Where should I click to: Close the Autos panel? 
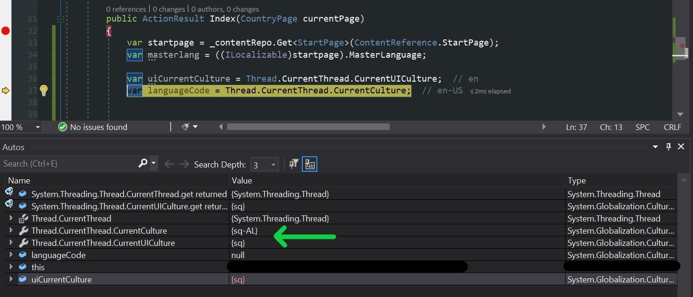coord(681,147)
